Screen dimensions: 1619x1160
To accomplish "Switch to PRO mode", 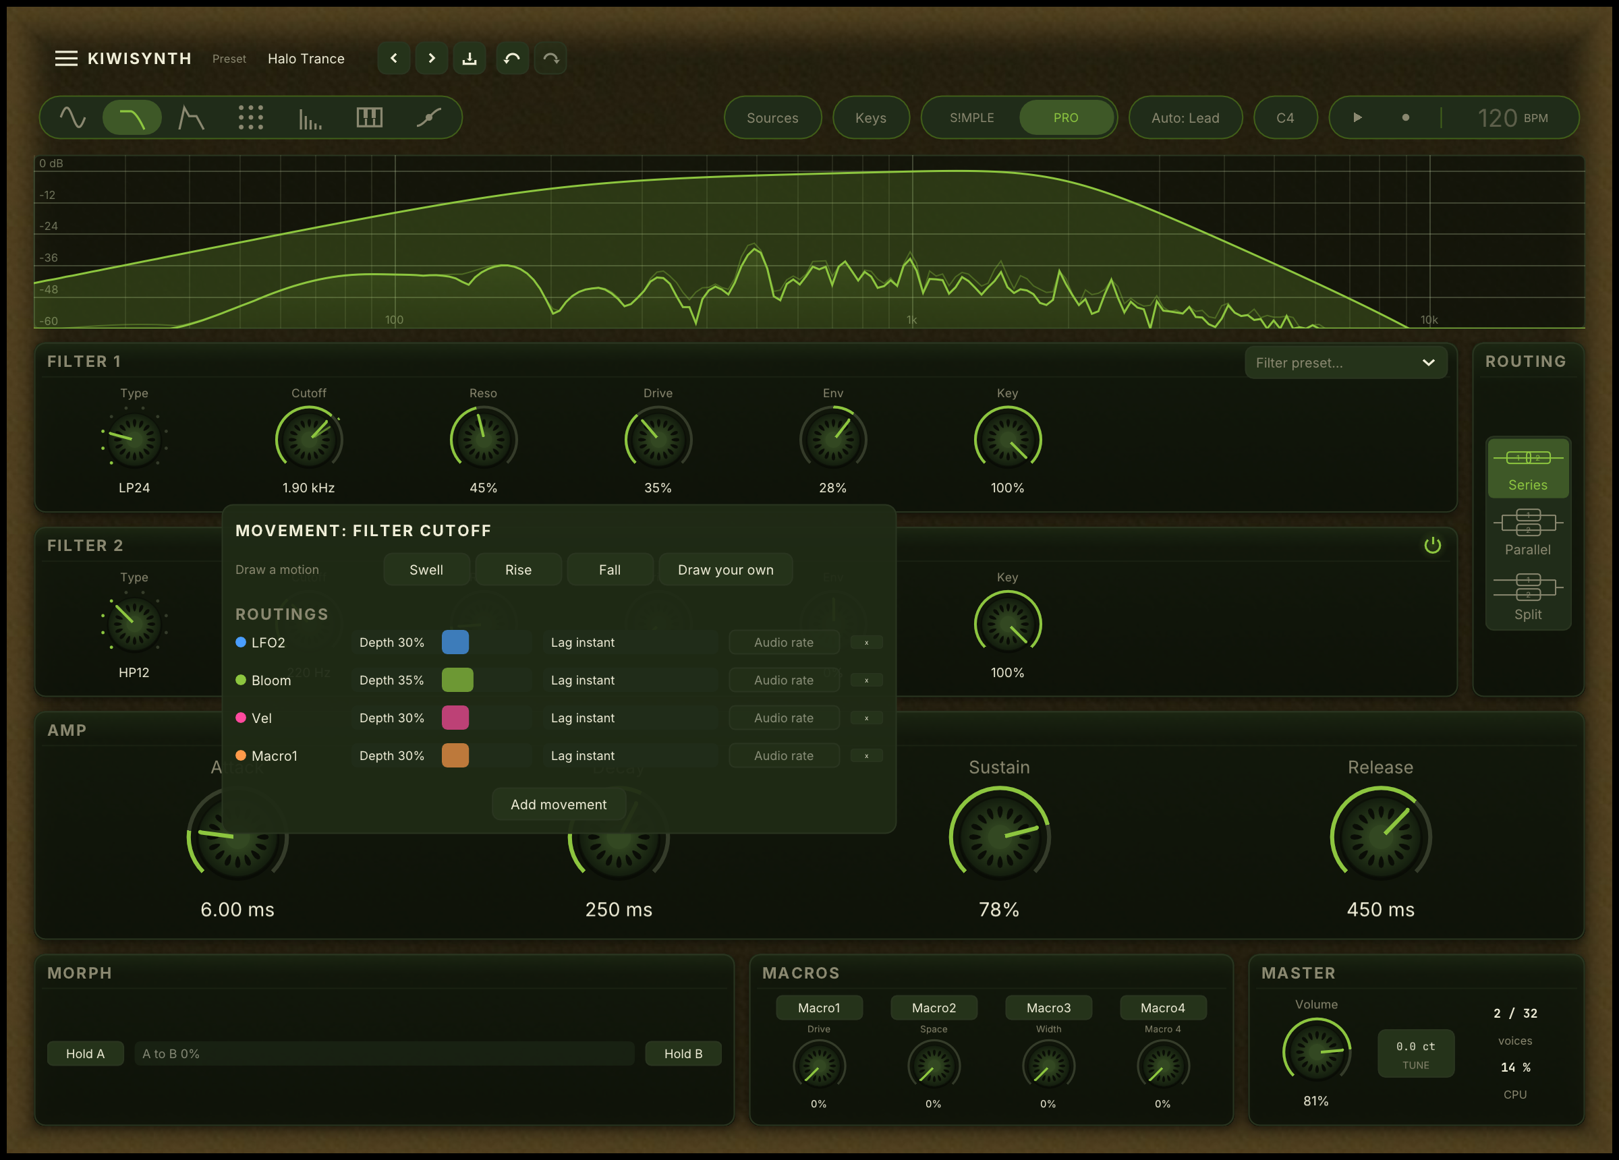I will tap(1066, 118).
